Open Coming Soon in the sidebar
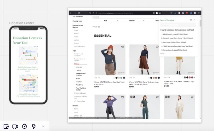Image resolution: width=214 pixels, height=131 pixels. [77, 21]
